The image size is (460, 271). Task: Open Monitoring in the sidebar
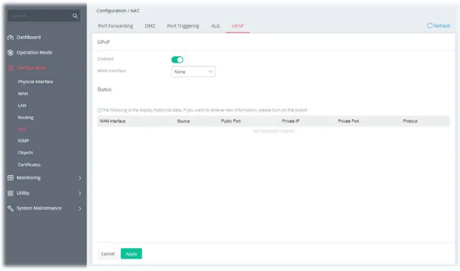click(x=29, y=177)
